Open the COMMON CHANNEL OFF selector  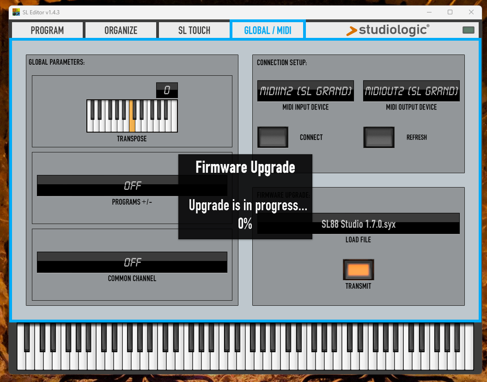pyautogui.click(x=132, y=262)
